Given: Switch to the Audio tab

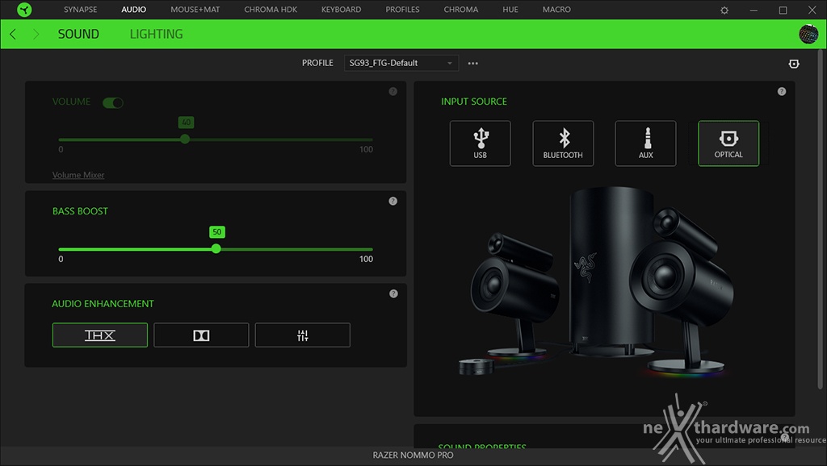Looking at the screenshot, I should click(133, 10).
